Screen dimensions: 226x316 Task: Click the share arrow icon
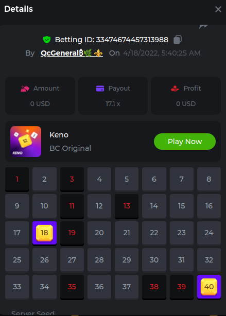204,26
